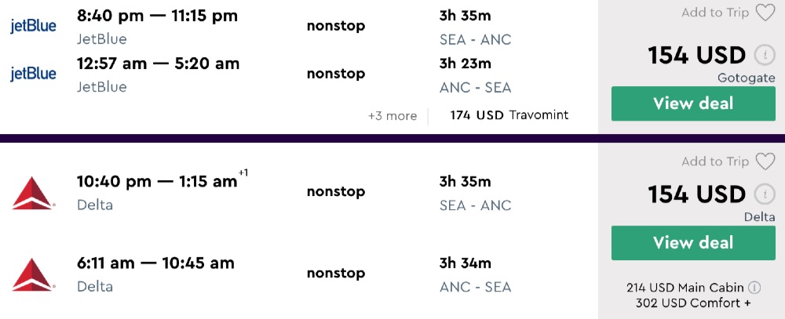
Task: Choose the 214 USD Main Cabin fare
Action: coord(686,287)
